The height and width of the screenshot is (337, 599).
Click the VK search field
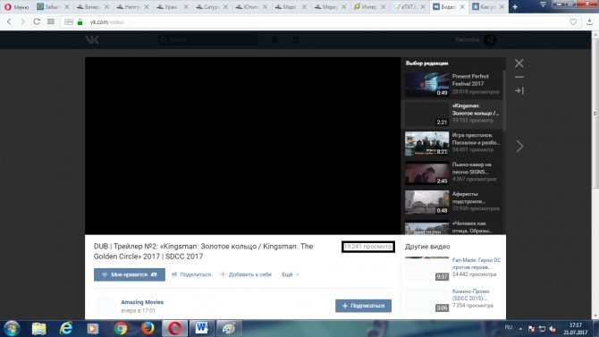pos(207,39)
